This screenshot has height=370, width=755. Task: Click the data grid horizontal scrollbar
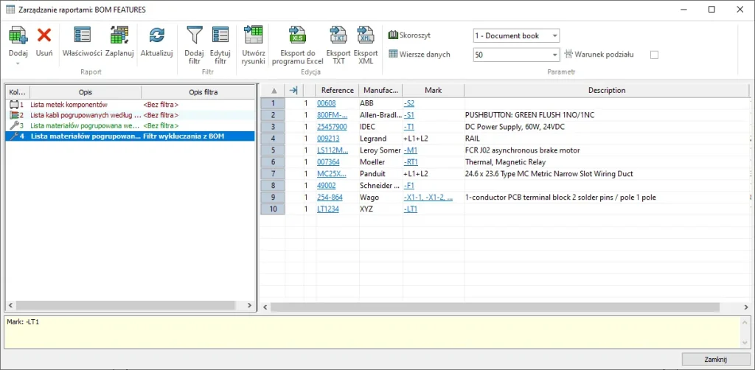click(x=495, y=307)
